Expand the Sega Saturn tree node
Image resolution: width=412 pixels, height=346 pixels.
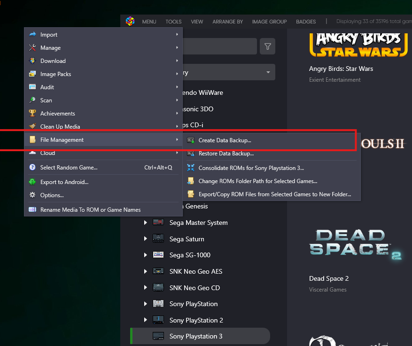(x=145, y=238)
